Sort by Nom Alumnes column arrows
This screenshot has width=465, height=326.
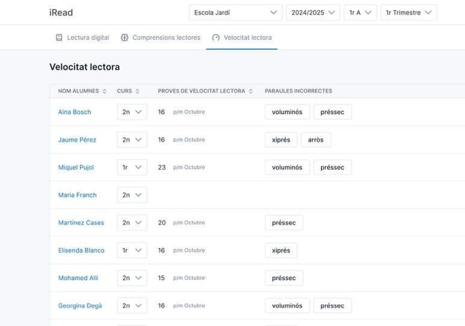[104, 91]
